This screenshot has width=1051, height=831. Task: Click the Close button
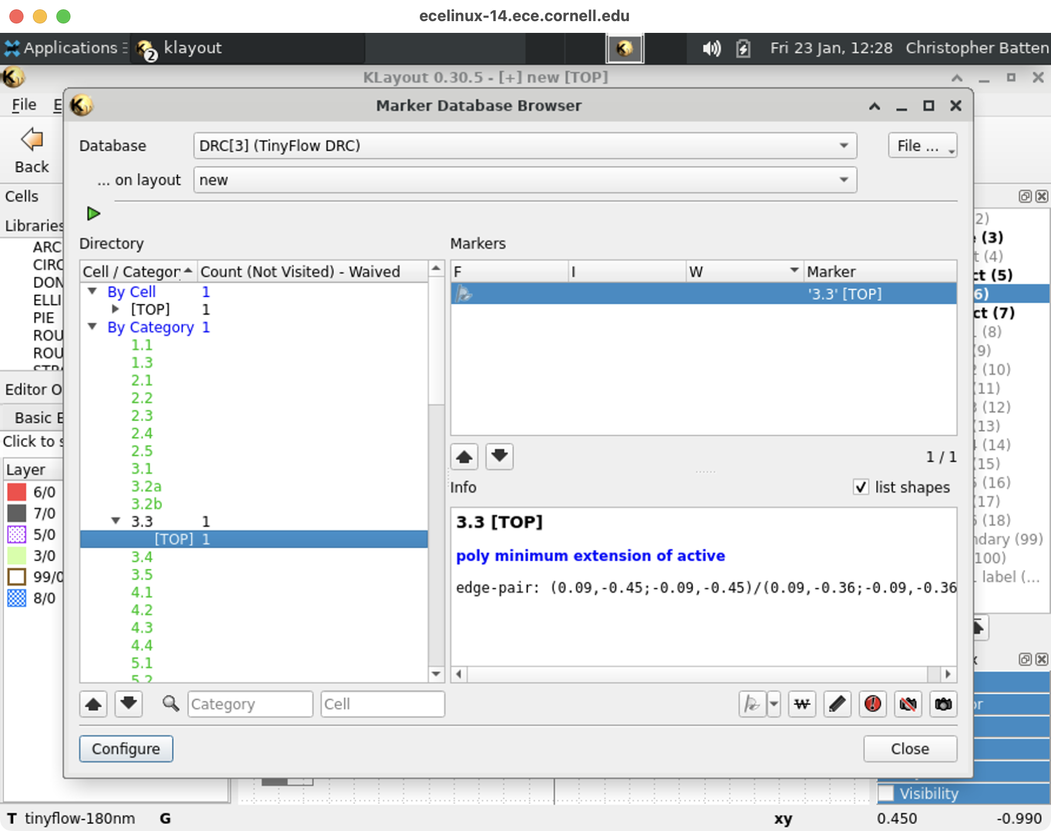pos(909,749)
